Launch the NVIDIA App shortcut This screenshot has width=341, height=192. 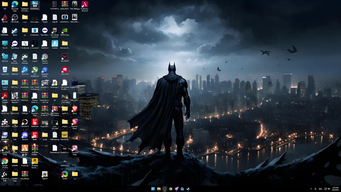65,32
